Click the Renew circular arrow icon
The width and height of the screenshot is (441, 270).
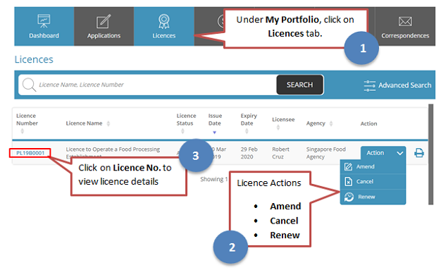coord(349,197)
